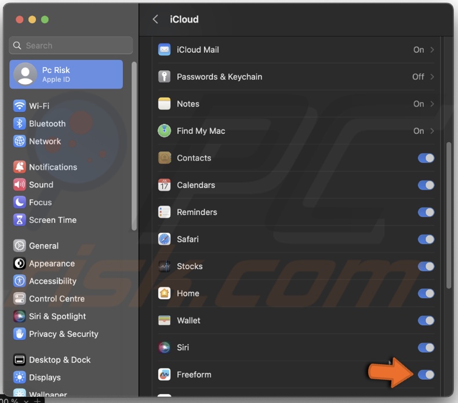Toggle the Wallet switch

426,321
